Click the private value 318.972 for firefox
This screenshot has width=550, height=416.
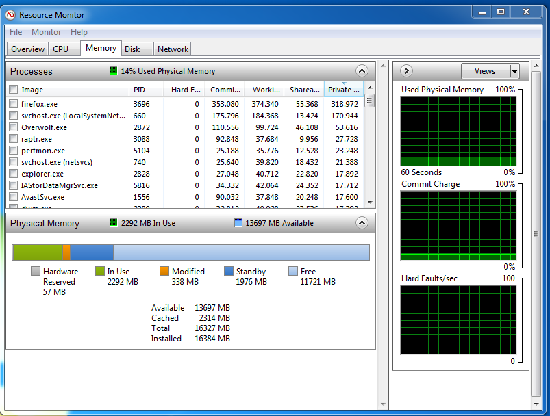pos(345,104)
